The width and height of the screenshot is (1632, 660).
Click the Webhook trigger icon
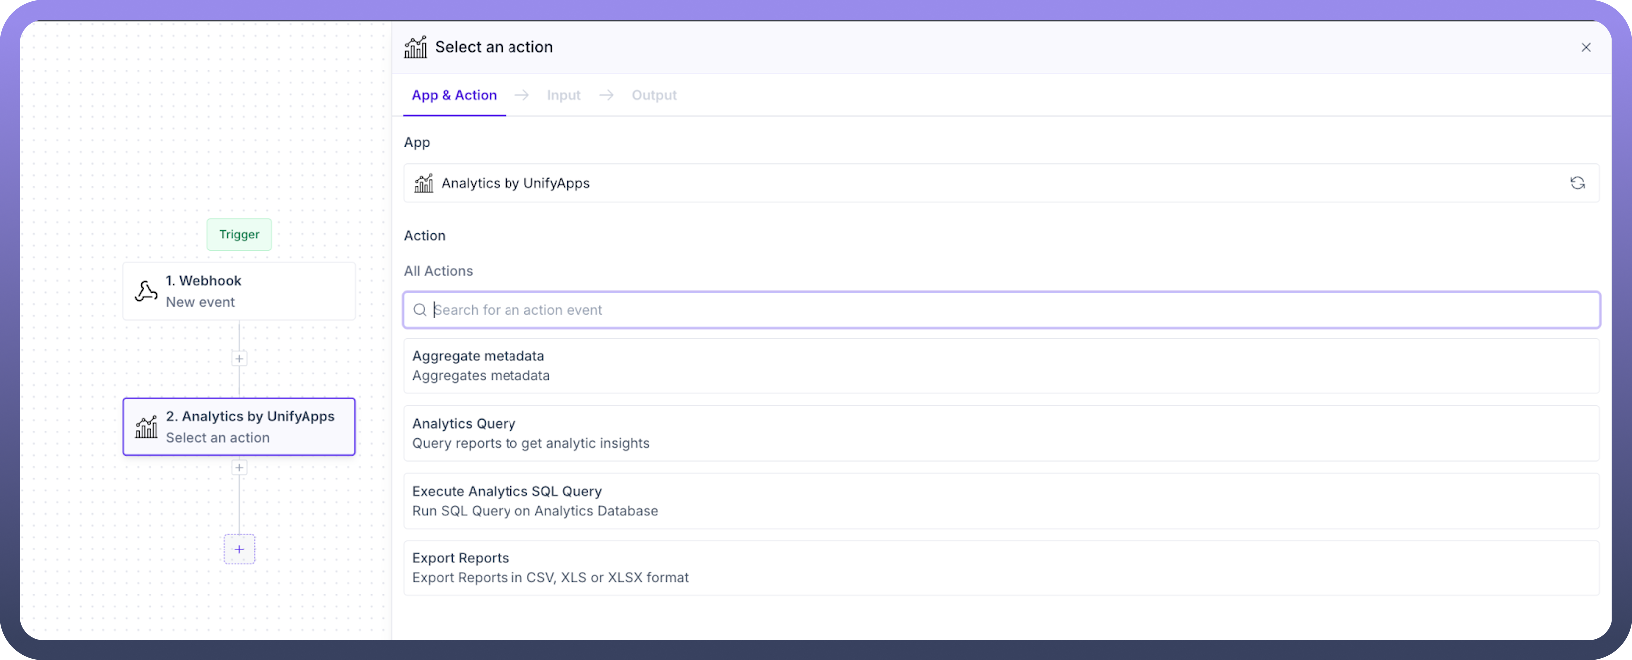pyautogui.click(x=146, y=291)
